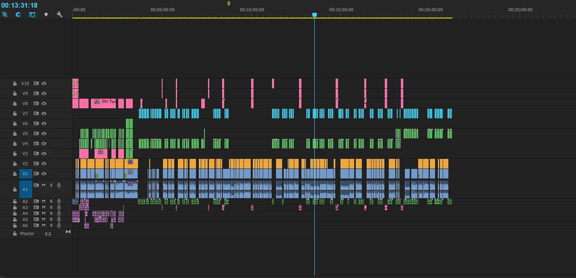
Task: Solo audio track A5
Action: [51, 219]
